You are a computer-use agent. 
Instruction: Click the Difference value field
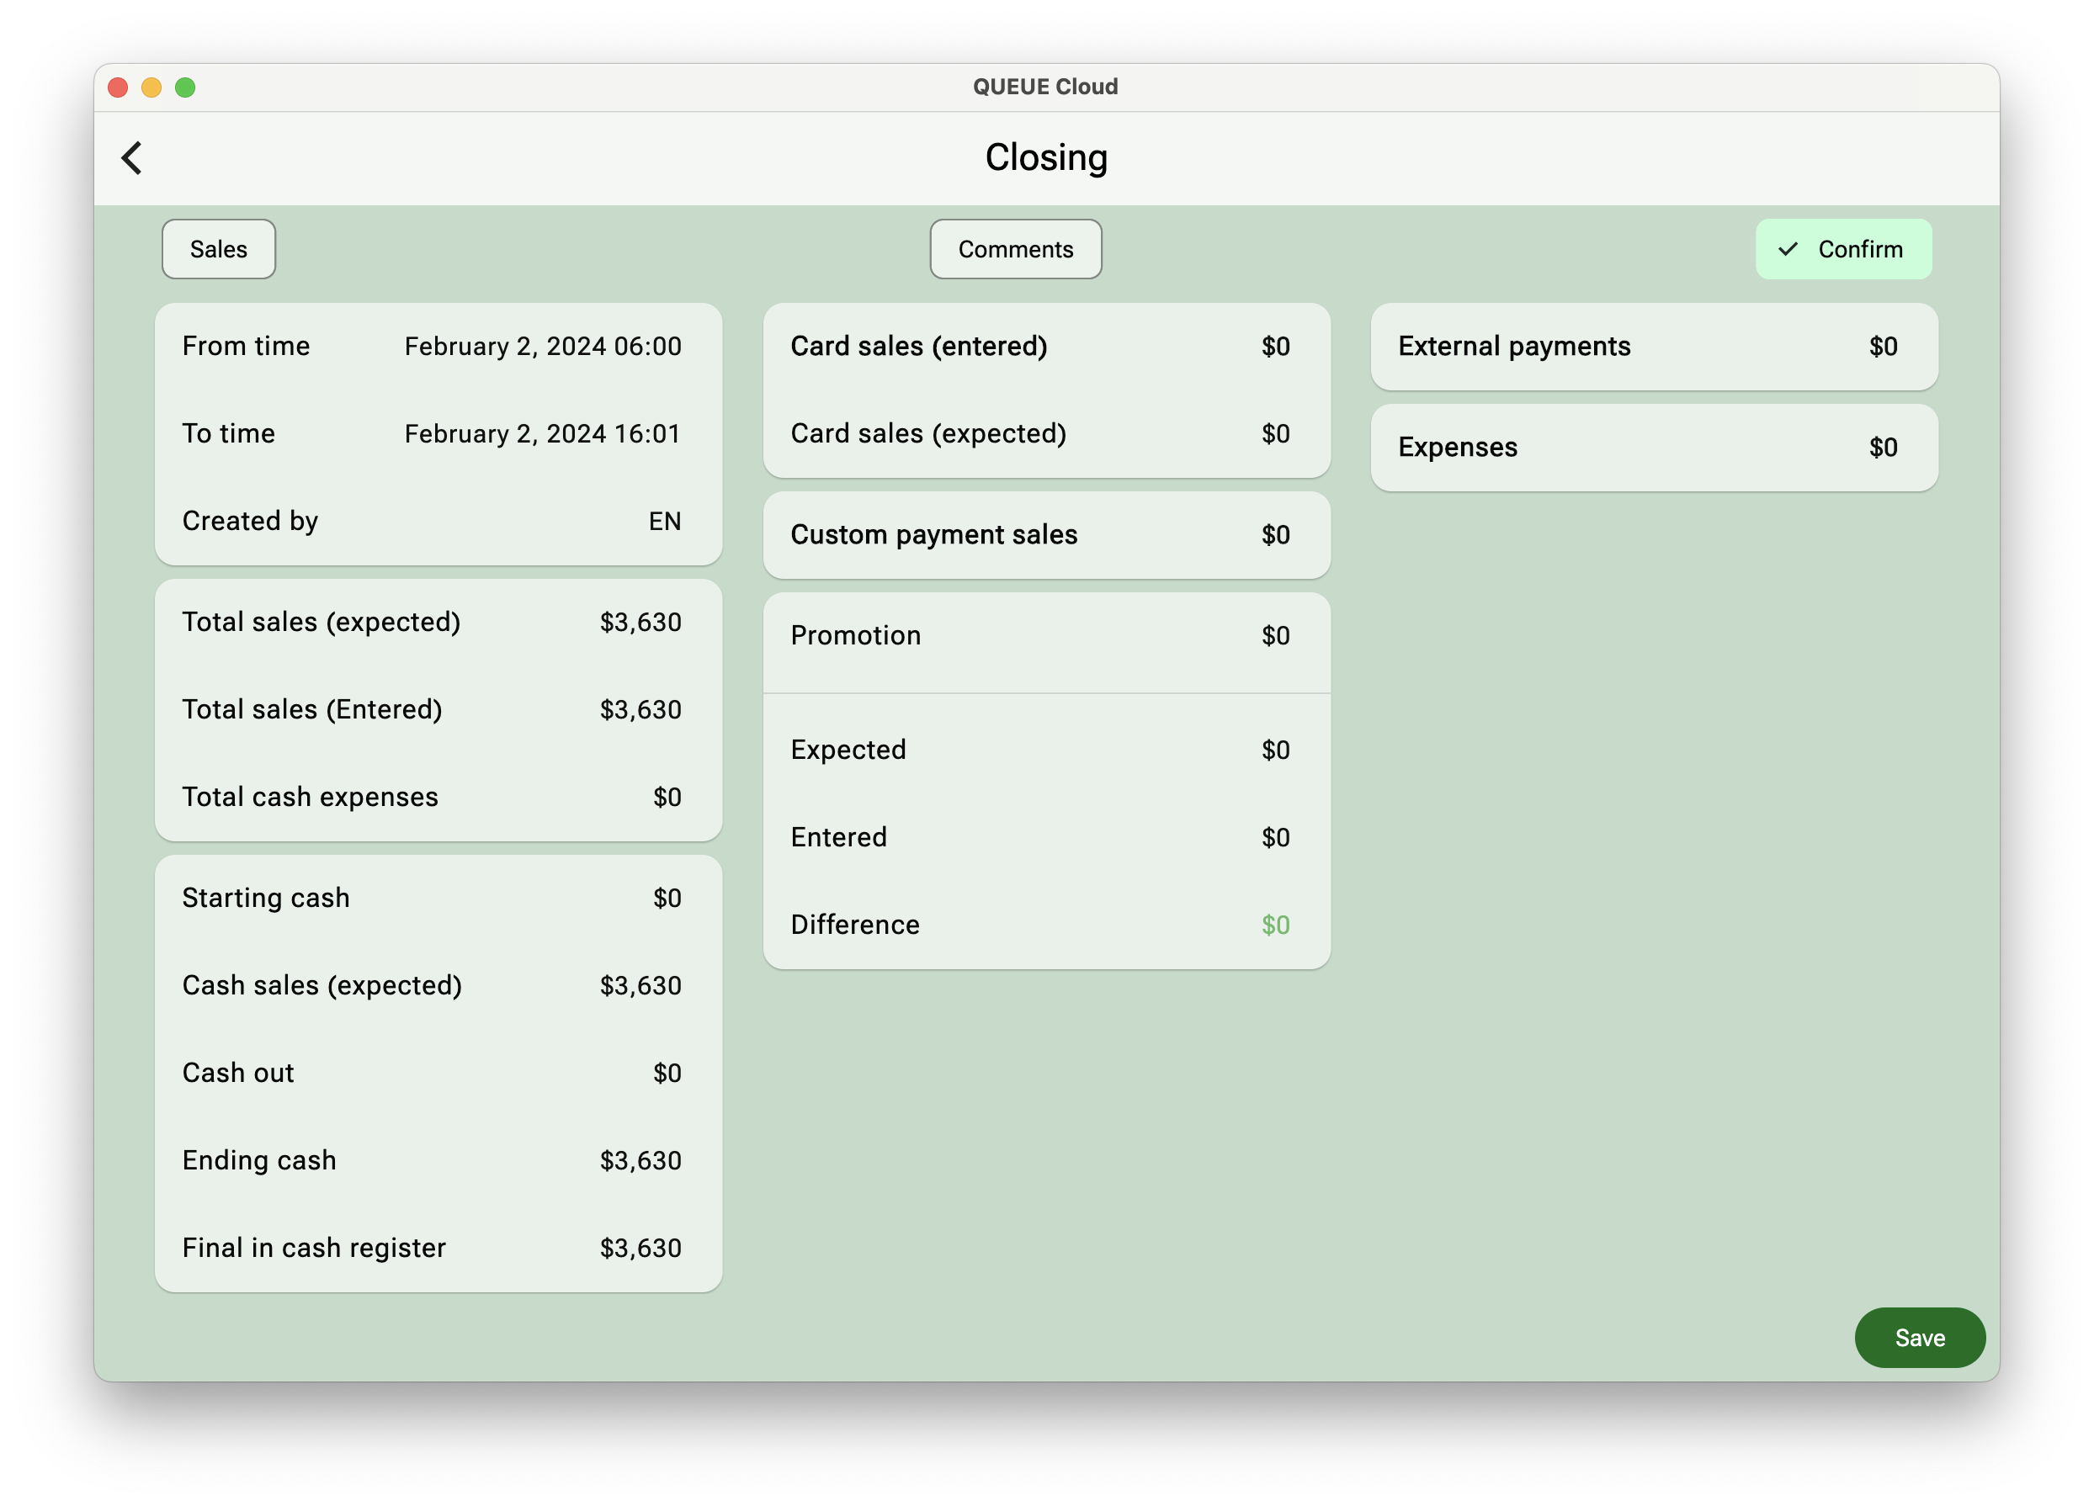(1274, 925)
